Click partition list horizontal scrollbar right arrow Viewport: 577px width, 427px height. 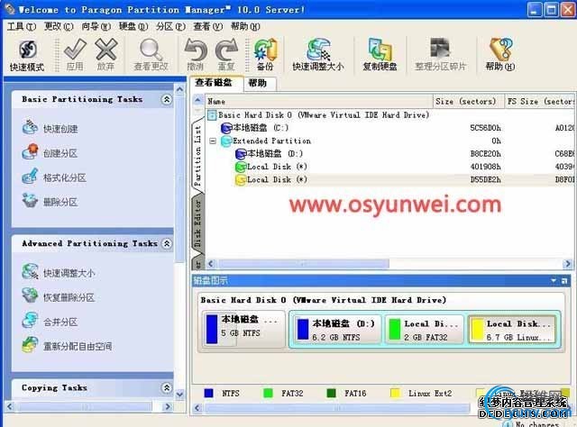[567, 263]
